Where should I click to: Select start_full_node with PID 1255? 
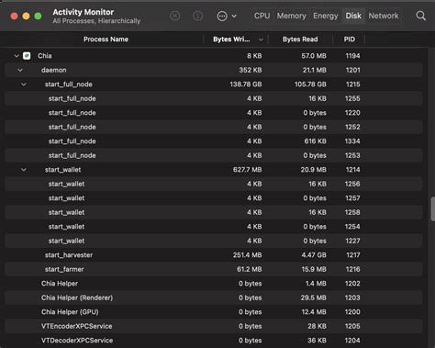tap(214, 98)
